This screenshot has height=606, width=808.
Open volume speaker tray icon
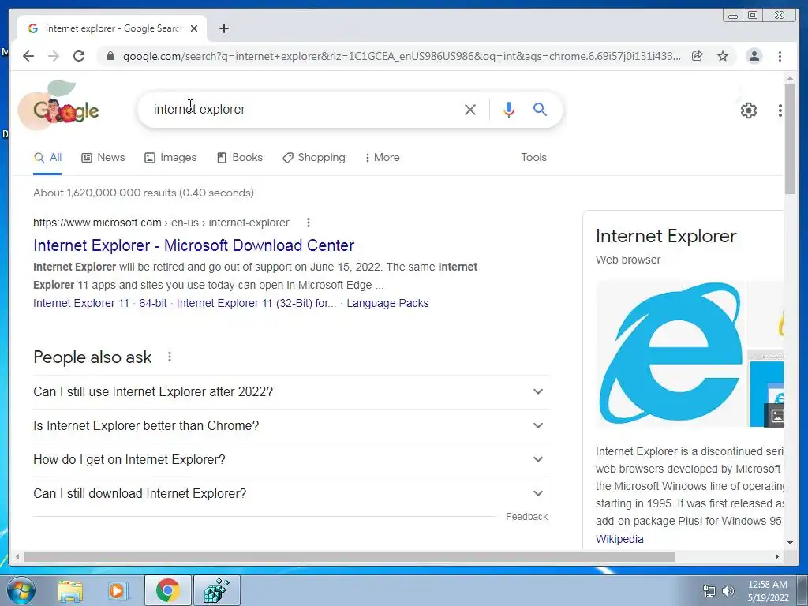(x=728, y=591)
